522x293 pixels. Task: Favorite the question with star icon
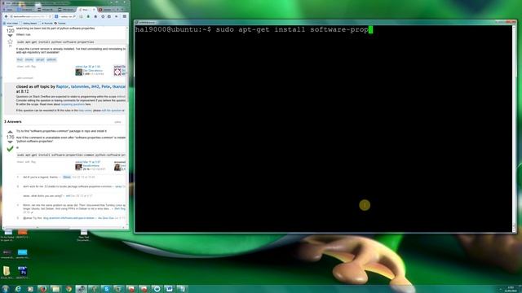click(x=10, y=42)
